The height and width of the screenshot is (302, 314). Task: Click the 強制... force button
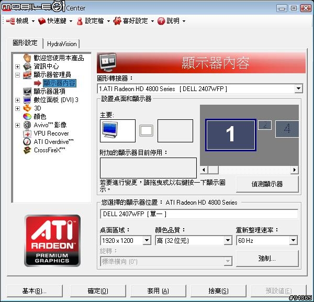pyautogui.click(x=267, y=259)
